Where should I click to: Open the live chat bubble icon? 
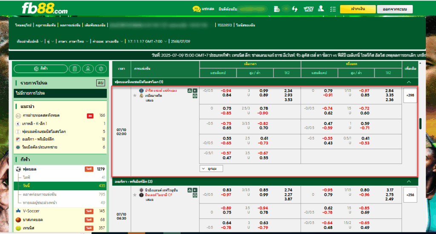(197, 9)
